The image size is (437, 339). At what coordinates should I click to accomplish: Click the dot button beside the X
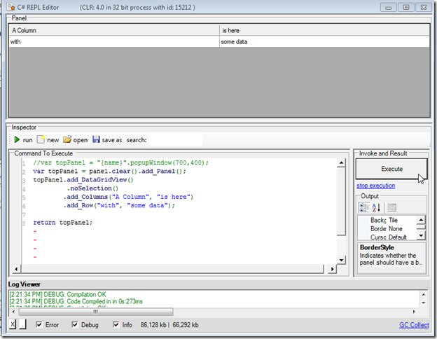pos(23,324)
